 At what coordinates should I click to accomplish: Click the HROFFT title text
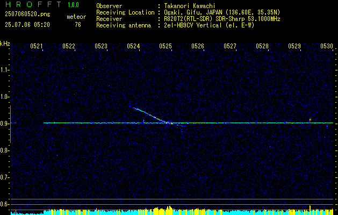tap(33, 4)
